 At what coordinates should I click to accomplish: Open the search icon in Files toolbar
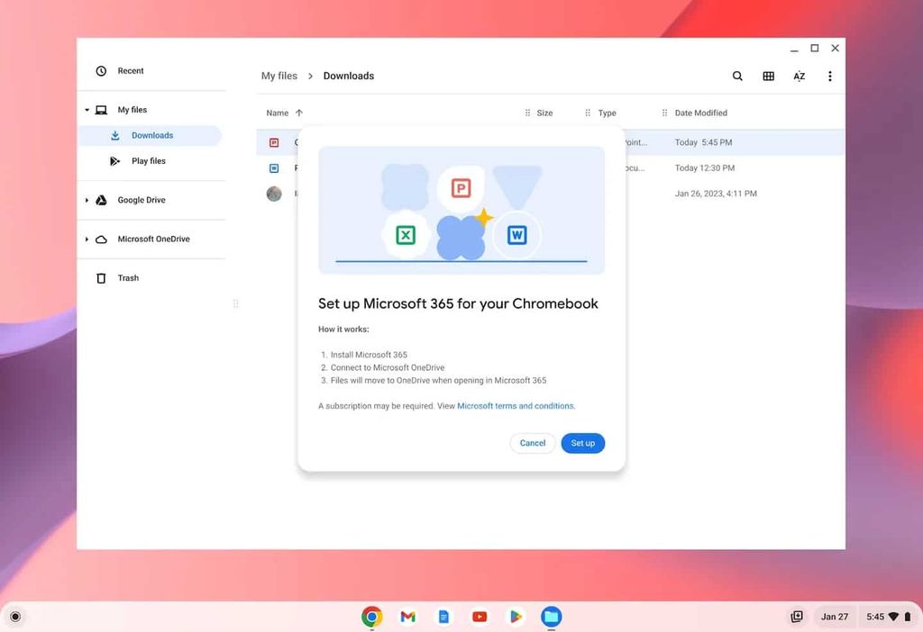737,76
